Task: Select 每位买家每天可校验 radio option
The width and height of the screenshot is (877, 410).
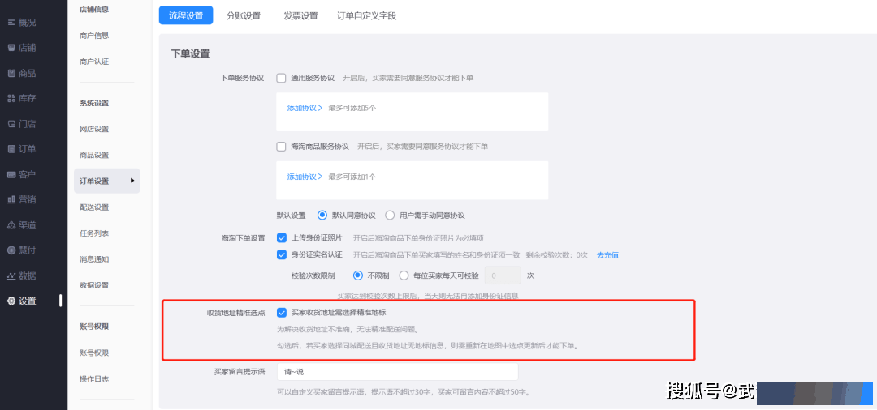Action: click(404, 275)
